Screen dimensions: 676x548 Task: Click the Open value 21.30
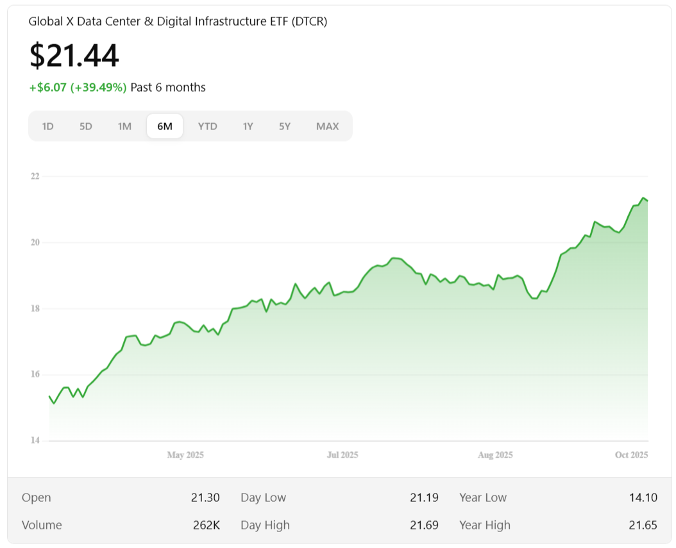[x=206, y=497]
